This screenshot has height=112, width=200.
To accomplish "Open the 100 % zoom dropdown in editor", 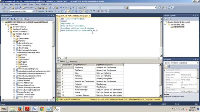I will (63, 58).
